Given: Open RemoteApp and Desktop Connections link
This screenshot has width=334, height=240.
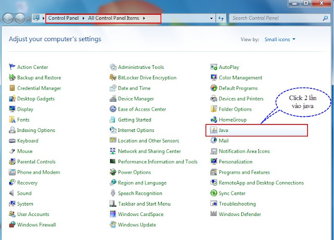Looking at the screenshot, I should coord(261,183).
